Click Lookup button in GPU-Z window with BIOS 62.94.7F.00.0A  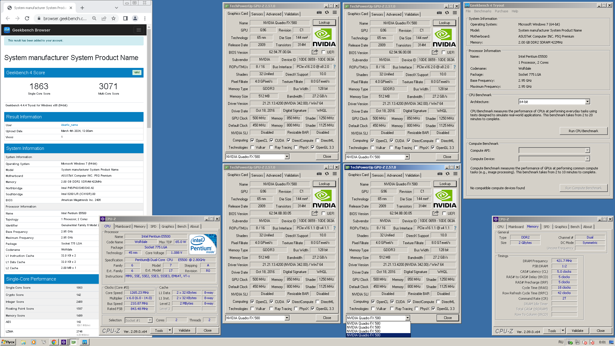point(324,23)
